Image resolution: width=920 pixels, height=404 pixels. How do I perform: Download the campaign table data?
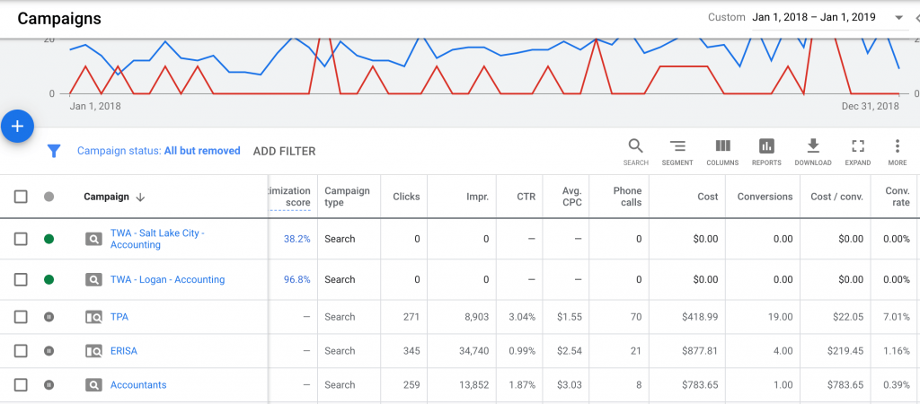click(813, 151)
